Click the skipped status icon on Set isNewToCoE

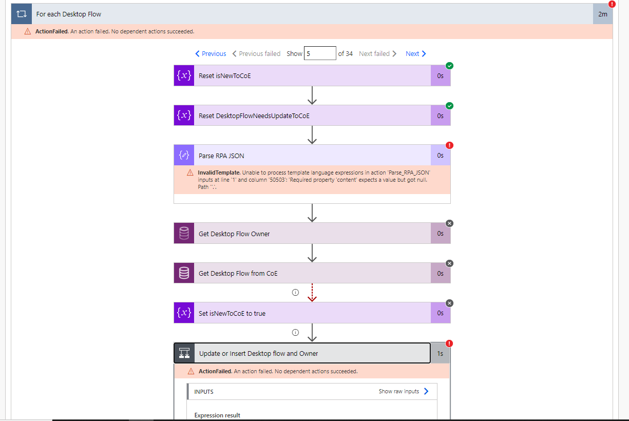pos(449,303)
